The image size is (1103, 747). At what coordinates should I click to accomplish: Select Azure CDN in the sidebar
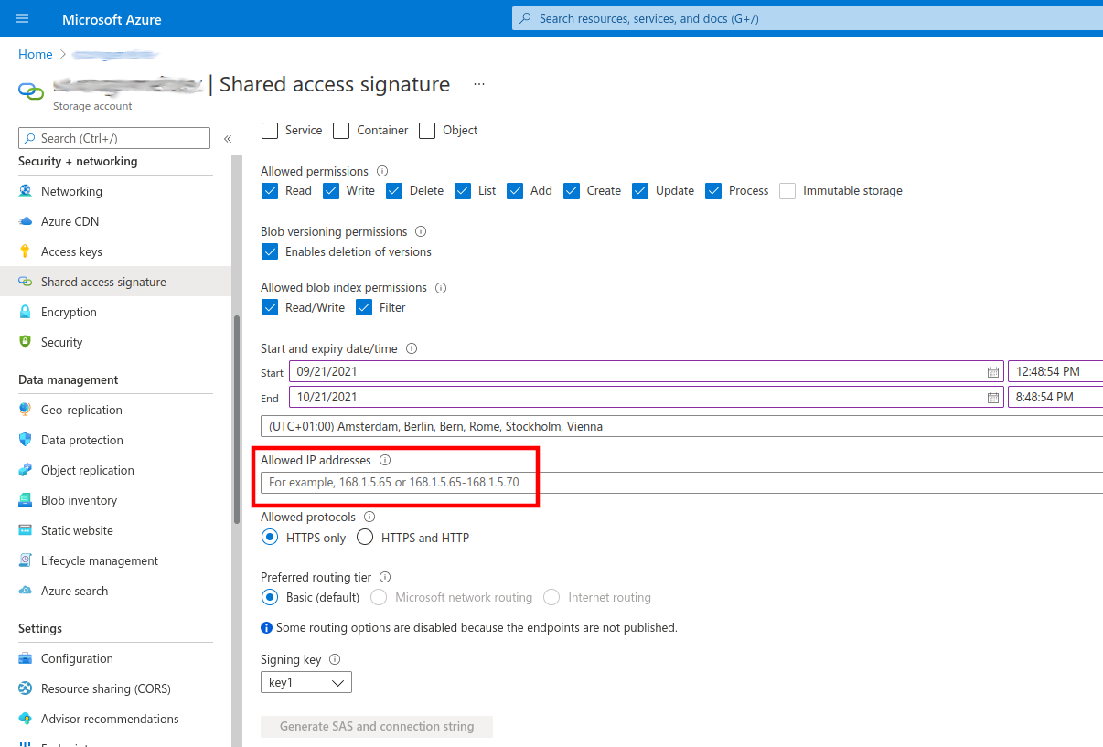point(69,221)
